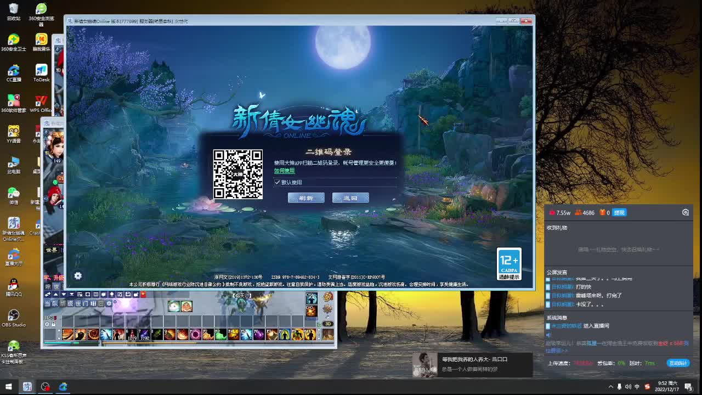Open 360软件管家 desktop icon
This screenshot has height=395, width=702.
tap(14, 104)
